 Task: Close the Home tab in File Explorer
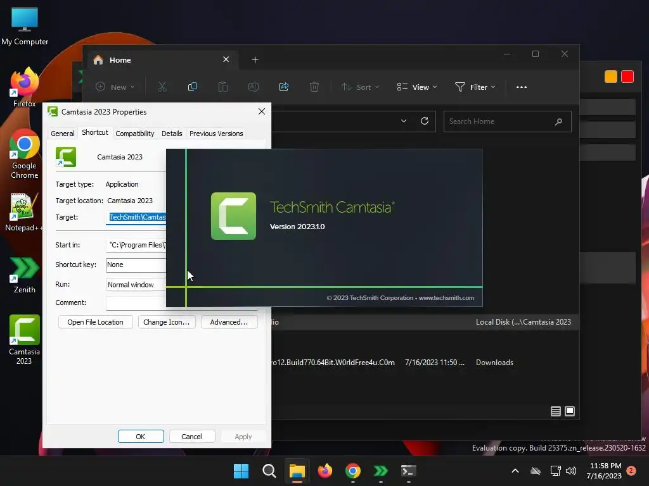226,59
